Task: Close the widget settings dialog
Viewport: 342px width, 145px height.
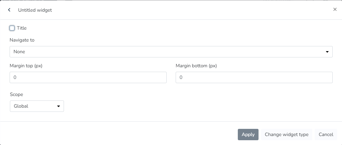Action: 335,9
